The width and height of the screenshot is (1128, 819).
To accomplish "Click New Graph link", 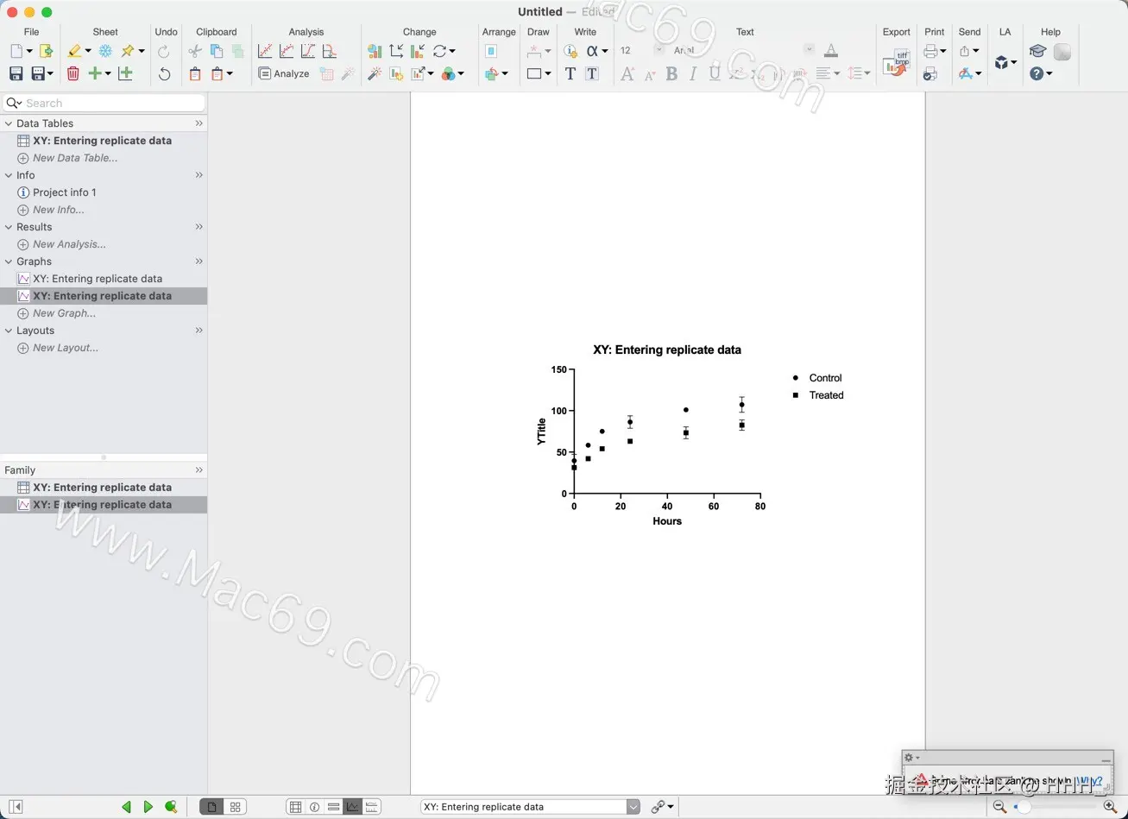I will click(x=64, y=313).
